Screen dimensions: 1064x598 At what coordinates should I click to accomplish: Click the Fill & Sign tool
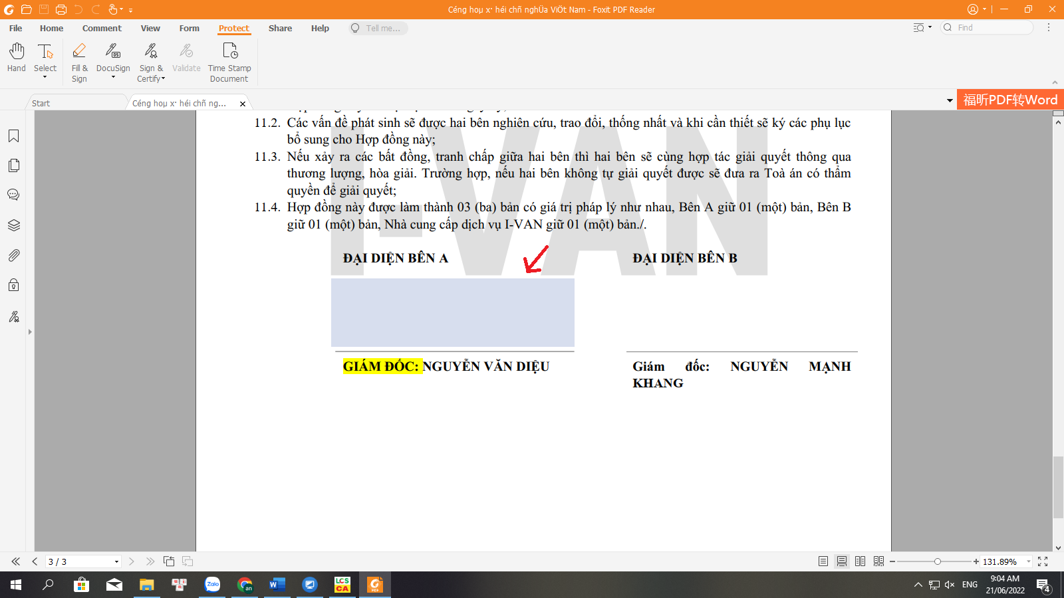(79, 62)
